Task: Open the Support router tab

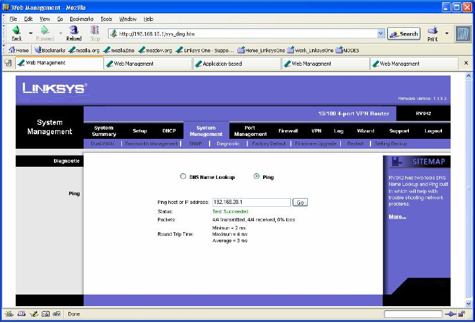Action: [x=399, y=131]
